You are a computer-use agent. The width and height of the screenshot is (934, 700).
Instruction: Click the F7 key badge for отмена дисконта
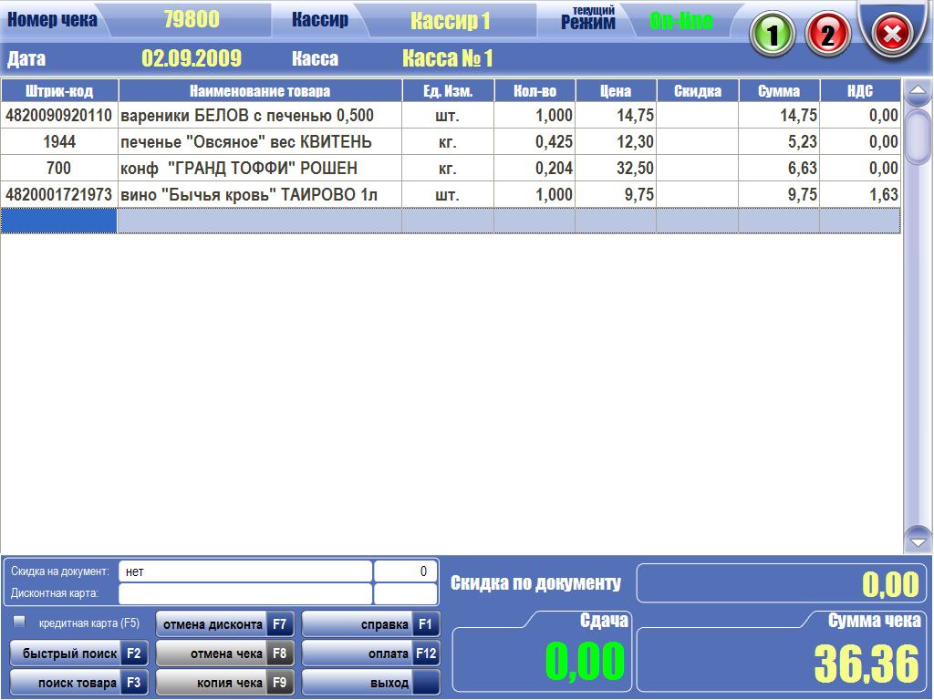[279, 624]
